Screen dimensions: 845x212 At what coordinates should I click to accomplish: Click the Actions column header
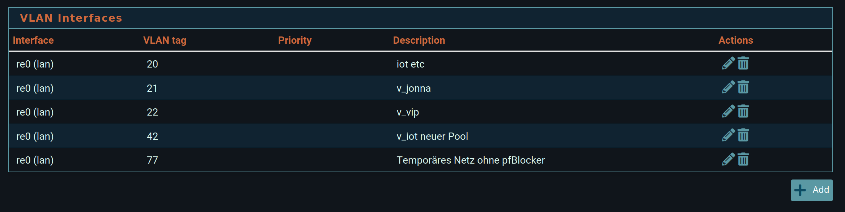click(735, 40)
